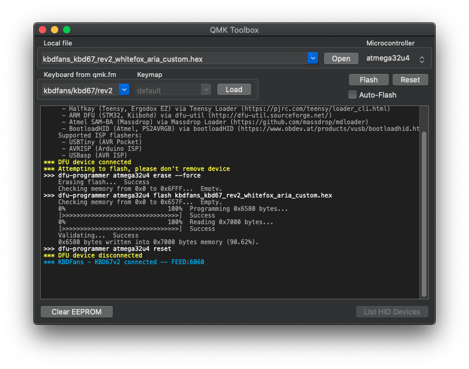Screen dimensions: 469x369
Task: Change the atmega32u4 microcontroller selector
Action: click(396, 59)
